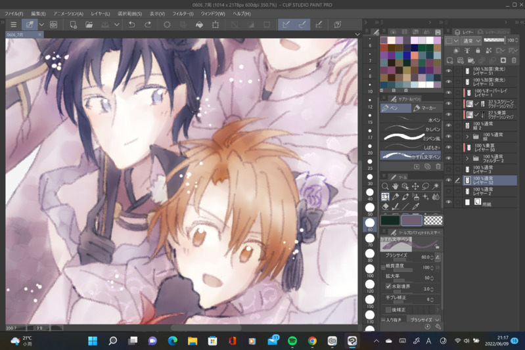
Task: Expand the フォルダー 2 folder layer
Action: point(467,158)
